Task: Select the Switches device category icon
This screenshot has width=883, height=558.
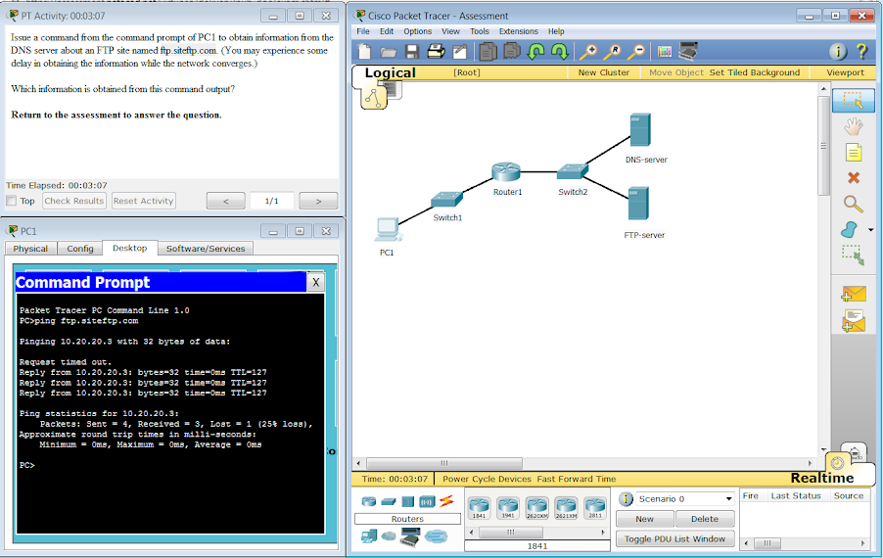Action: (x=389, y=501)
